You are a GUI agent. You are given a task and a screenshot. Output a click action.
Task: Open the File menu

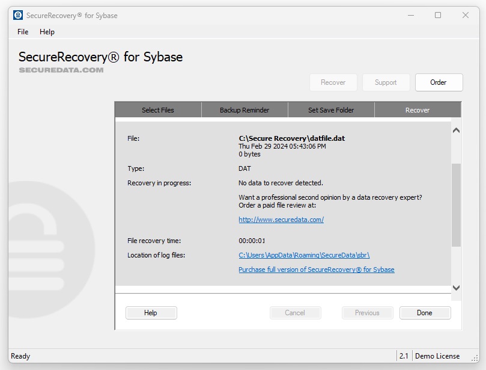23,32
